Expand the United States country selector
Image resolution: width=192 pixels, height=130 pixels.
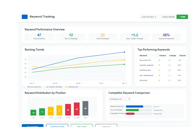click(x=168, y=17)
